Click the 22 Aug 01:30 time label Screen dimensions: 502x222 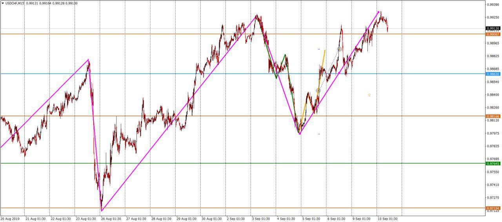pos(60,218)
